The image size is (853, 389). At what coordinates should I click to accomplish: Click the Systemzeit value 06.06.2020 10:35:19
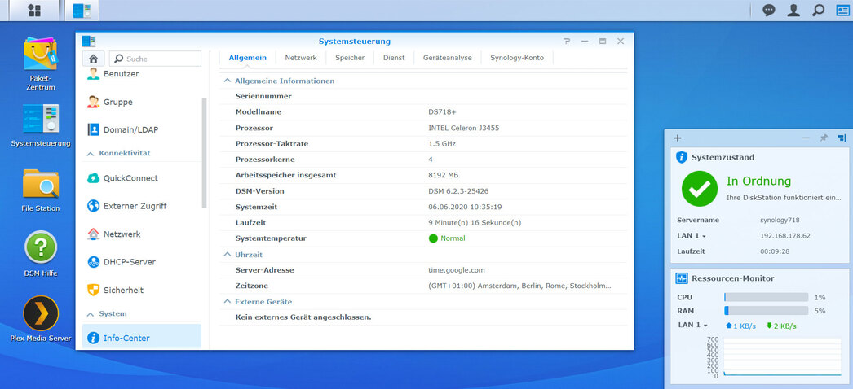tap(465, 207)
